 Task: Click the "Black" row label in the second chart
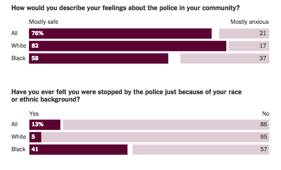pyautogui.click(x=18, y=149)
